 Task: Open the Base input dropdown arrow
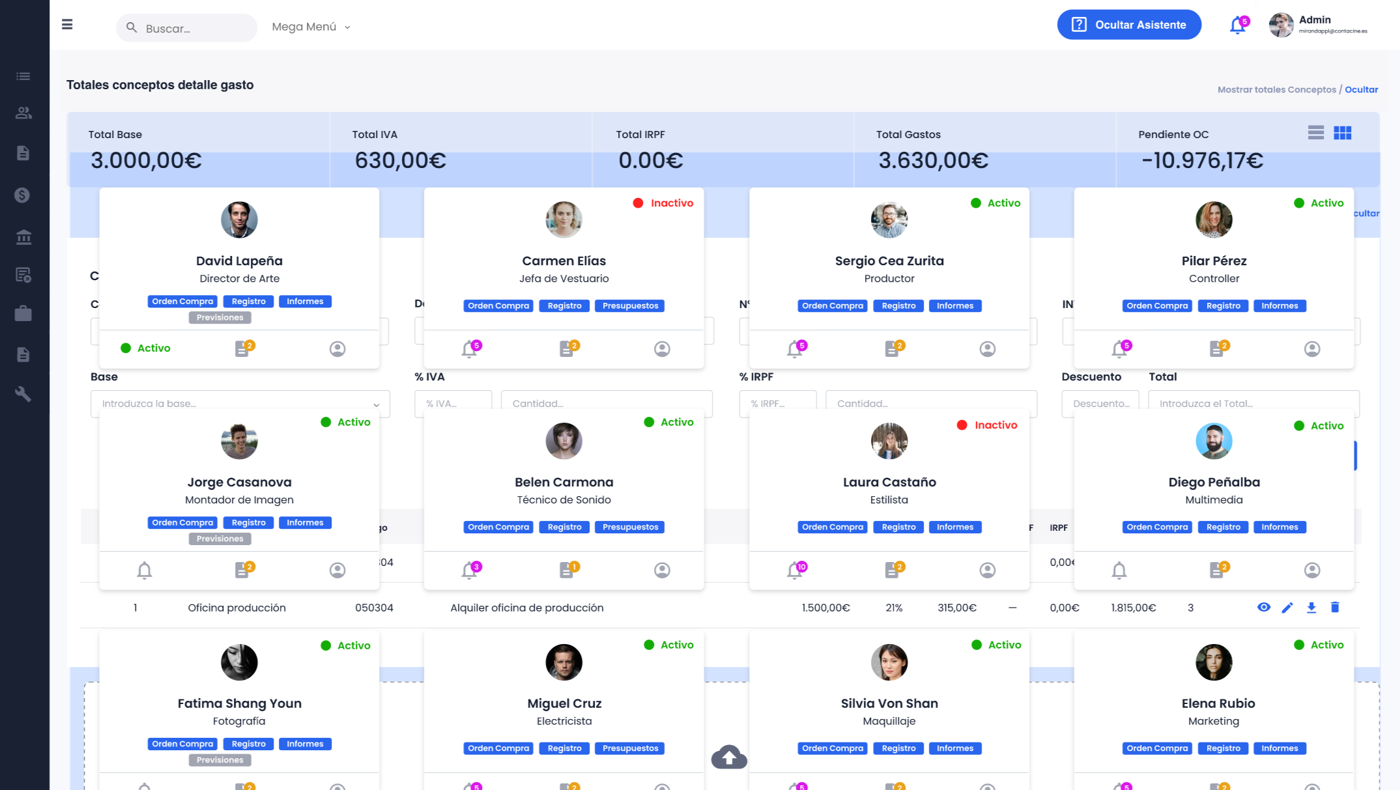pyautogui.click(x=376, y=404)
